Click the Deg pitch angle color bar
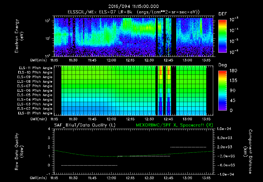 (x=222, y=90)
